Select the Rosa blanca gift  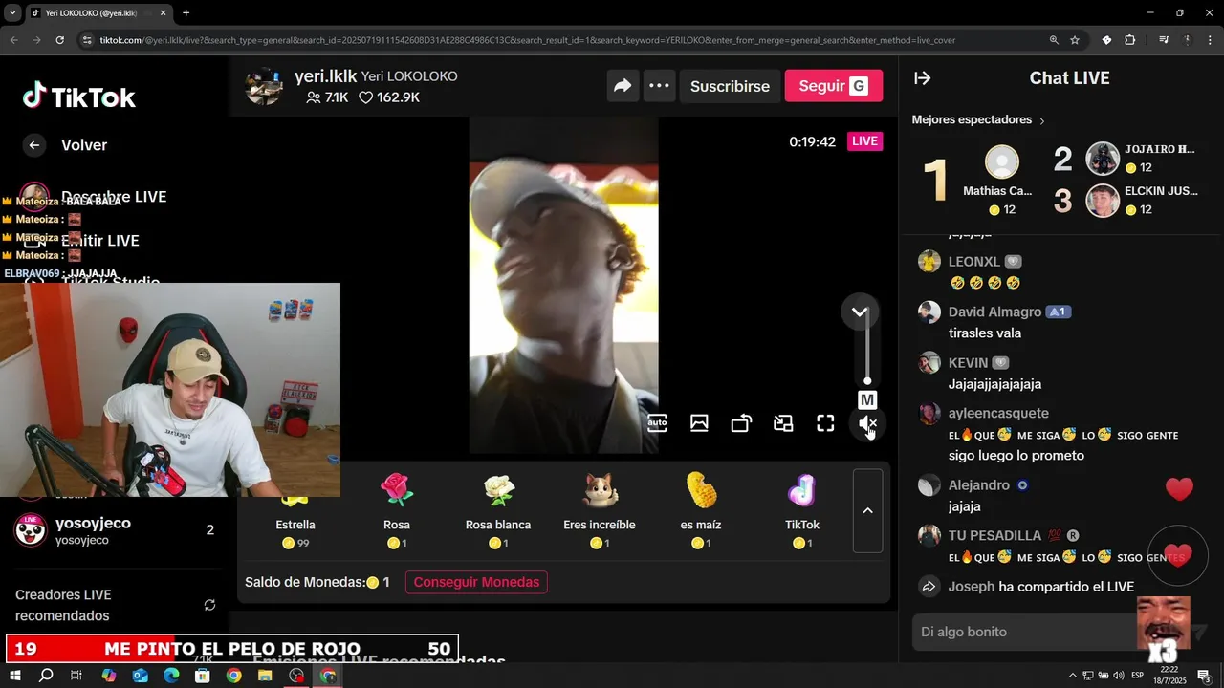(498, 510)
